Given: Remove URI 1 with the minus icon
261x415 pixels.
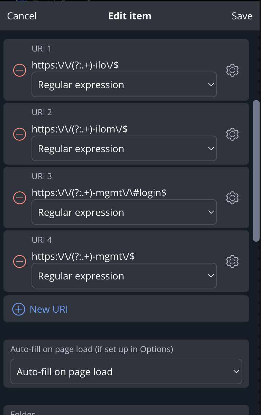Looking at the screenshot, I should click(19, 70).
